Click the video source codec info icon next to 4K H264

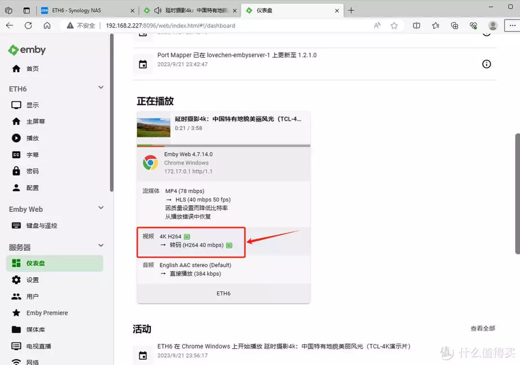[187, 237]
